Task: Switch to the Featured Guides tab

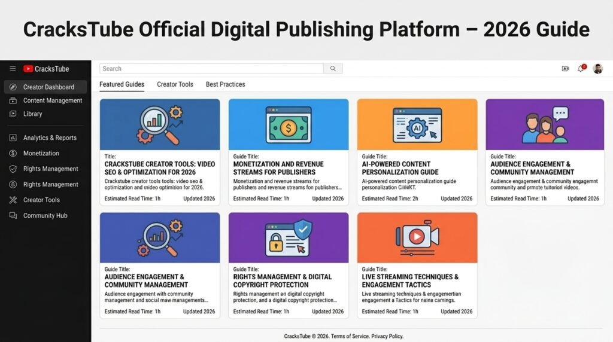Action: (x=122, y=84)
